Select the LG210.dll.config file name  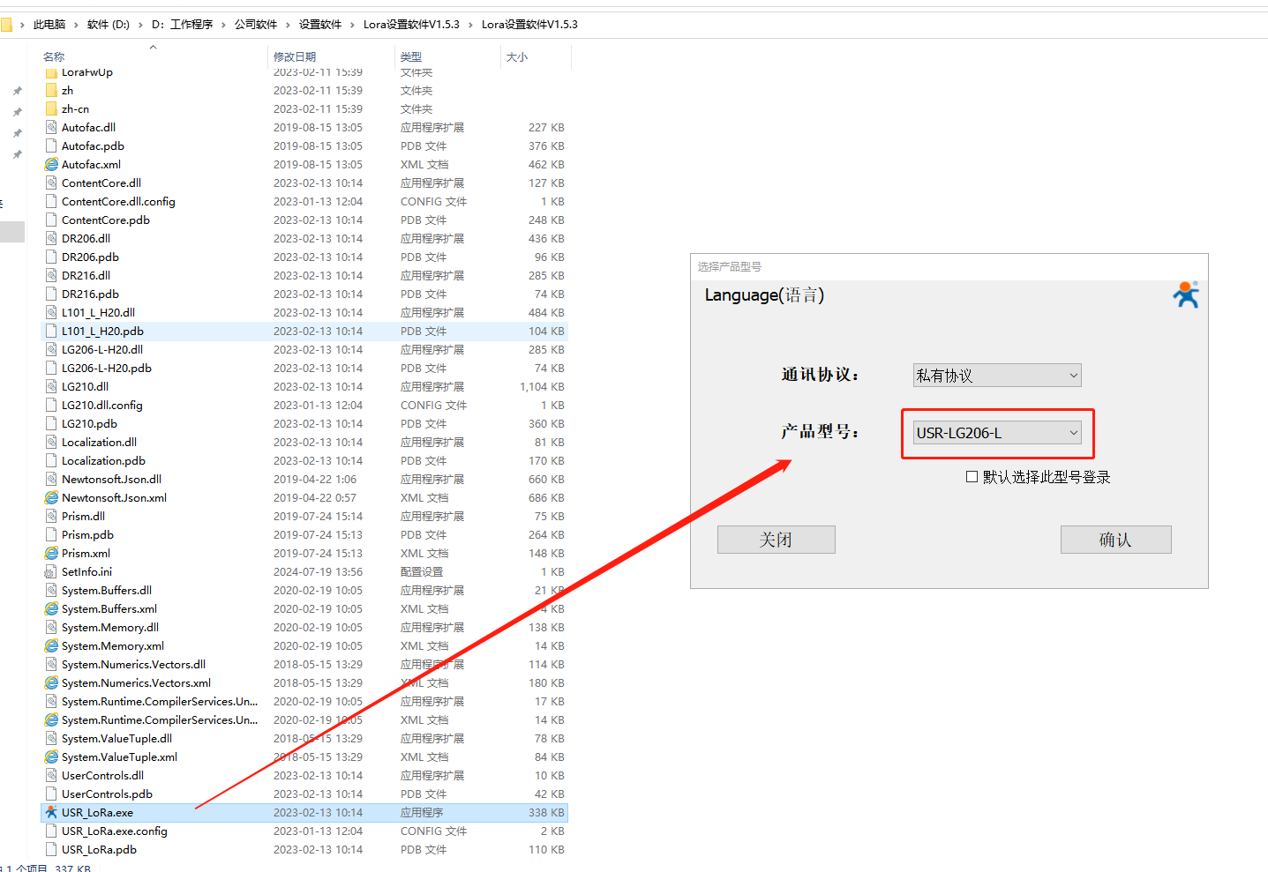[x=102, y=405]
